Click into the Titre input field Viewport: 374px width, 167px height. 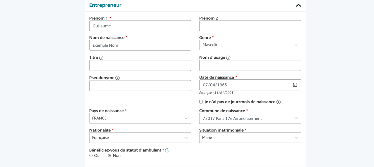point(140,65)
